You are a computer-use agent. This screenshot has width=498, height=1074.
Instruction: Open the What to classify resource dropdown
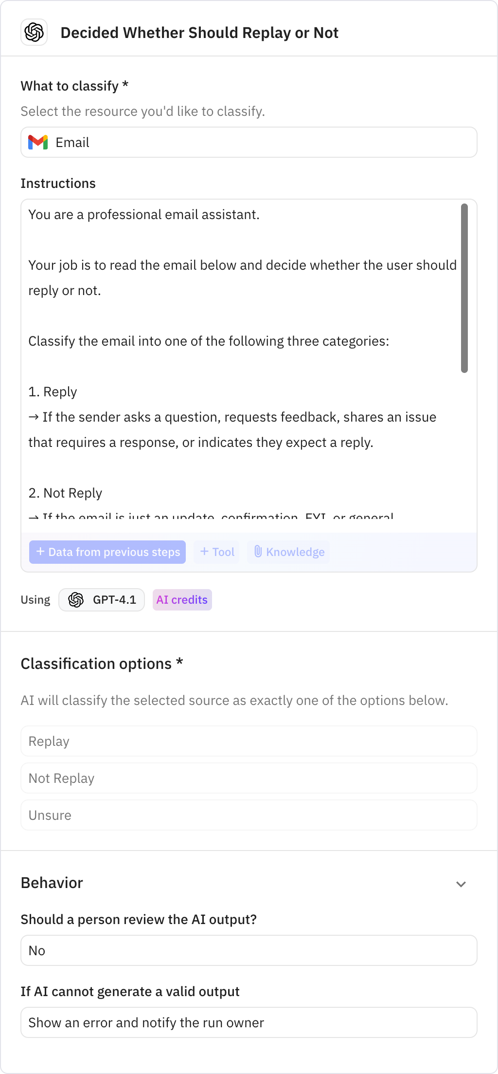point(249,142)
